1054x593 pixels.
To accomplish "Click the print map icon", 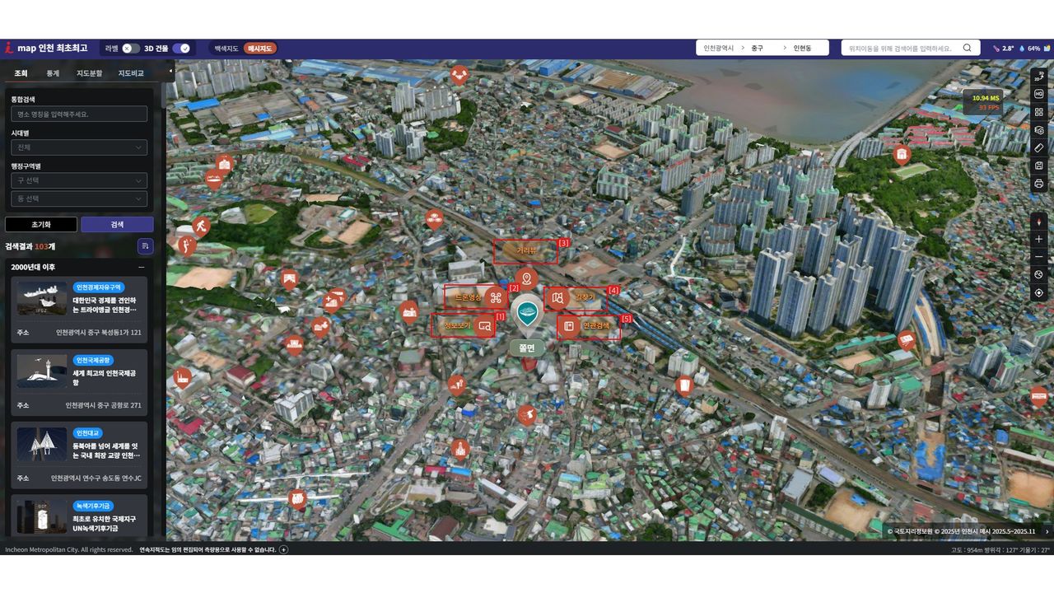I will point(1038,184).
